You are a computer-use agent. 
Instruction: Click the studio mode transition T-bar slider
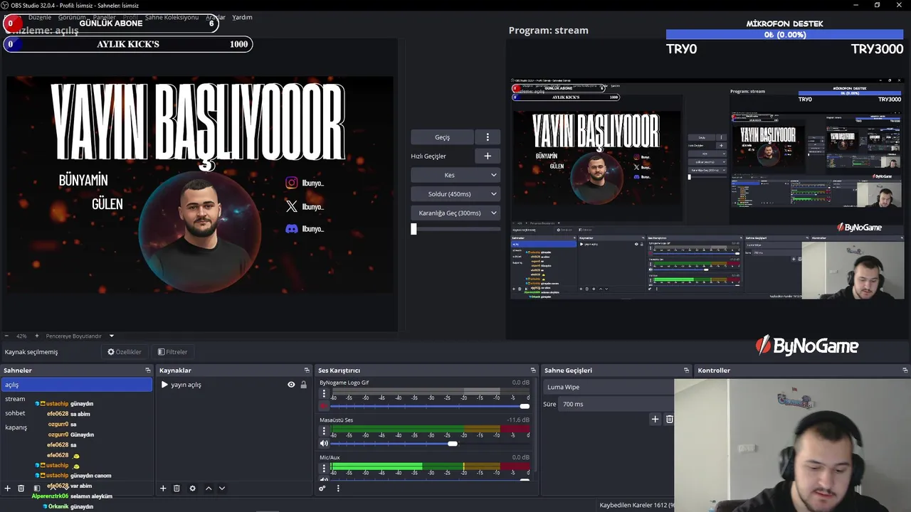coord(455,229)
